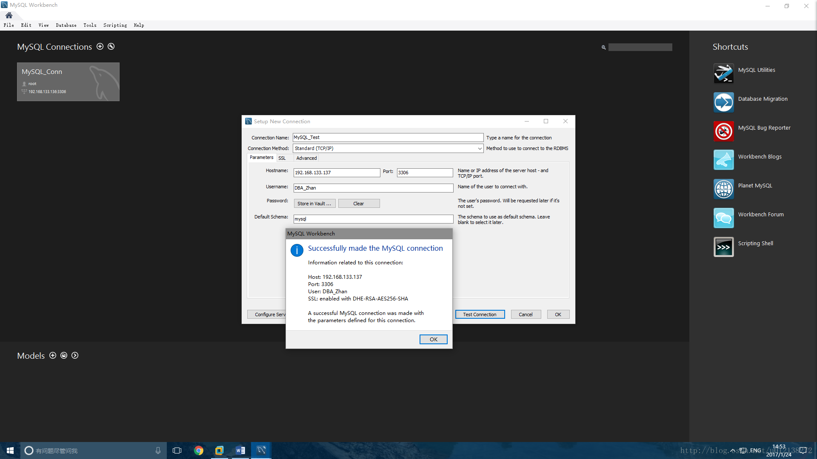Screen dimensions: 817x459
Task: Open the Database menu
Action: (x=66, y=25)
